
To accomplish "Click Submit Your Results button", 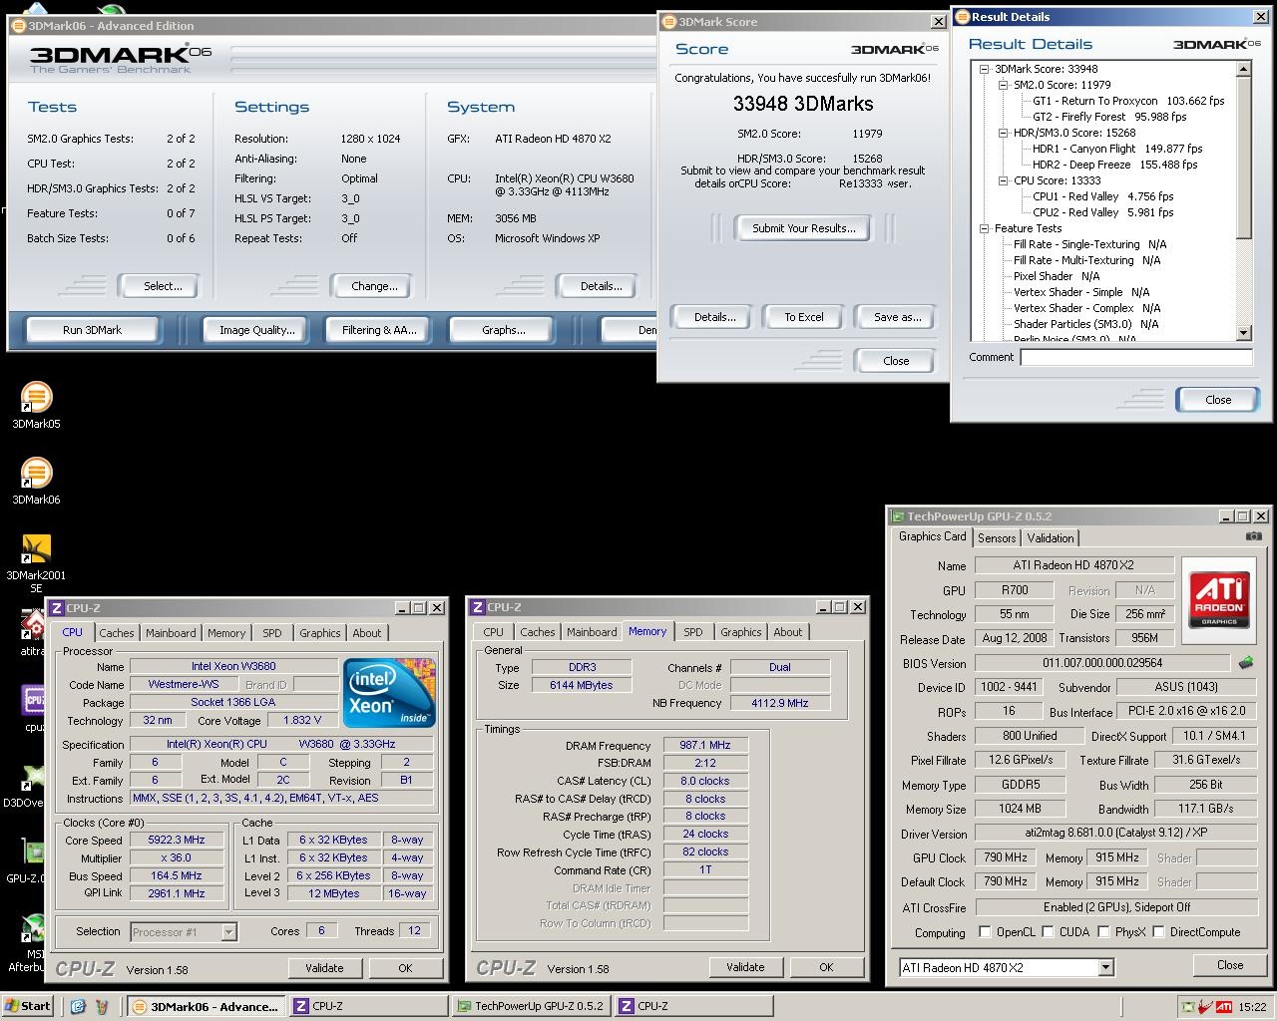I will (803, 228).
